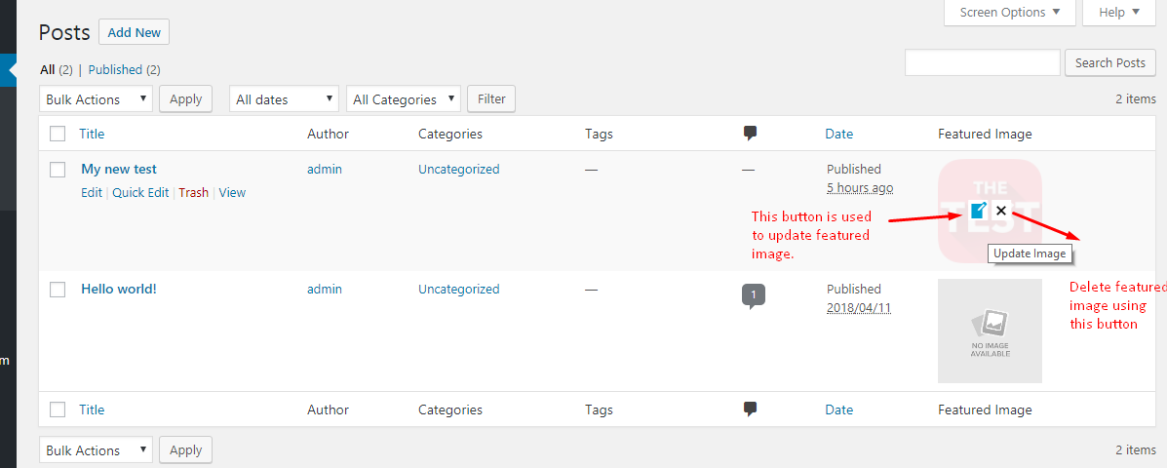
Task: Click the No Image Available placeholder thumbnail
Action: pyautogui.click(x=990, y=331)
